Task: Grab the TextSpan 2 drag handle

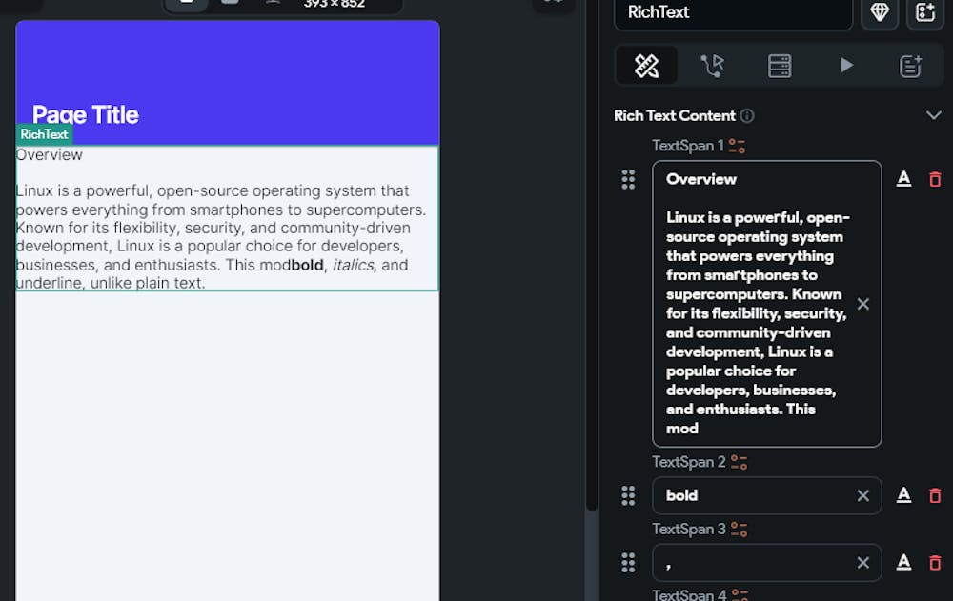Action: pos(628,496)
